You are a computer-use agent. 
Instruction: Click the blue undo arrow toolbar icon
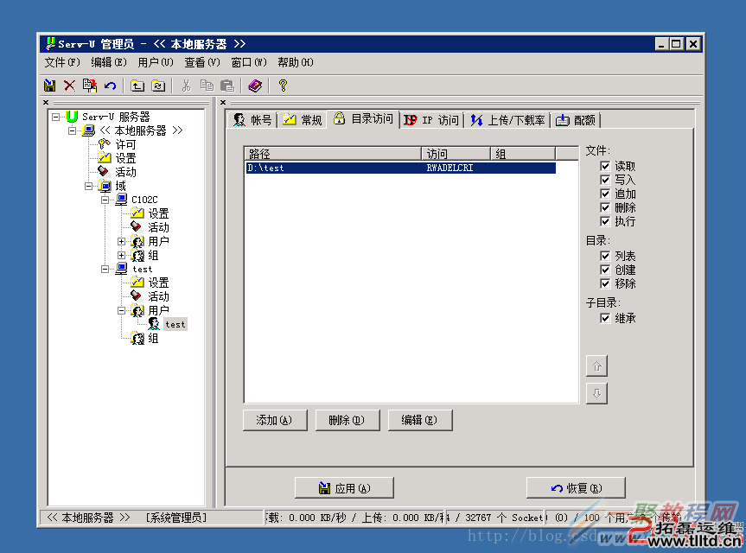pyautogui.click(x=110, y=86)
